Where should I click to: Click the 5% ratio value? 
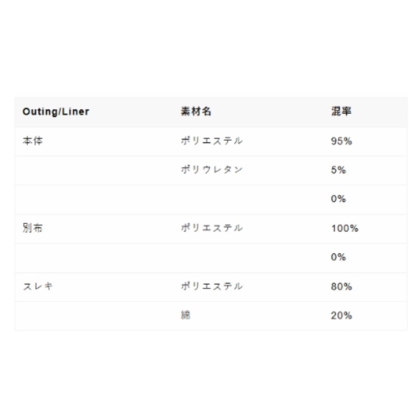pyautogui.click(x=338, y=170)
